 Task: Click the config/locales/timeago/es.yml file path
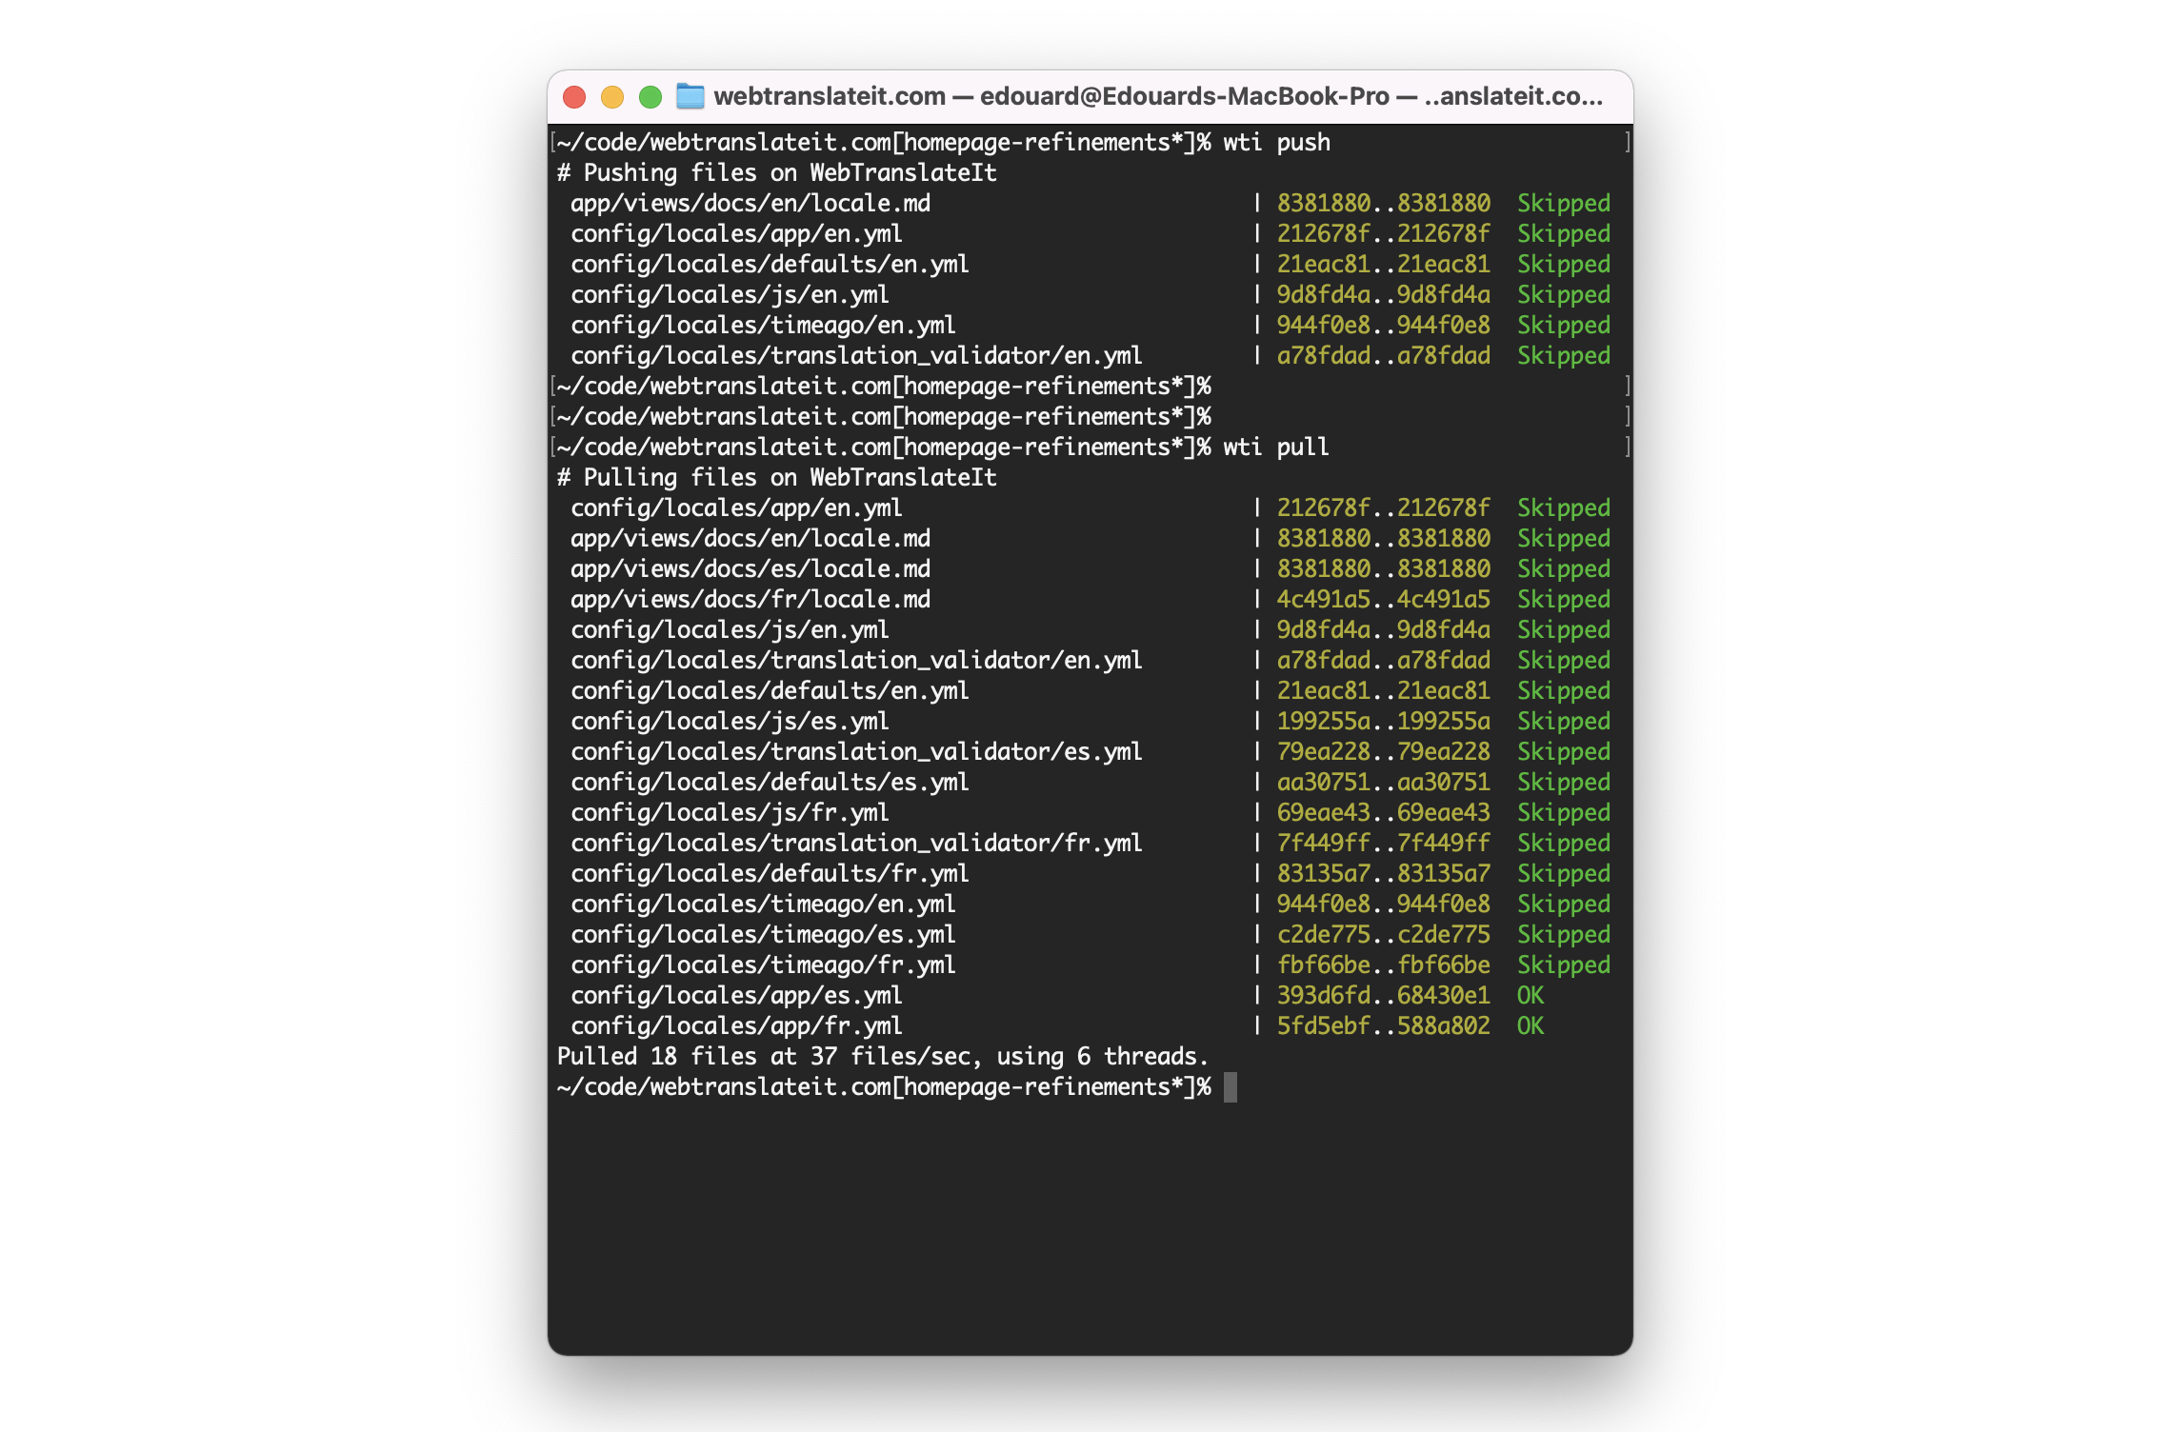pyautogui.click(x=763, y=935)
